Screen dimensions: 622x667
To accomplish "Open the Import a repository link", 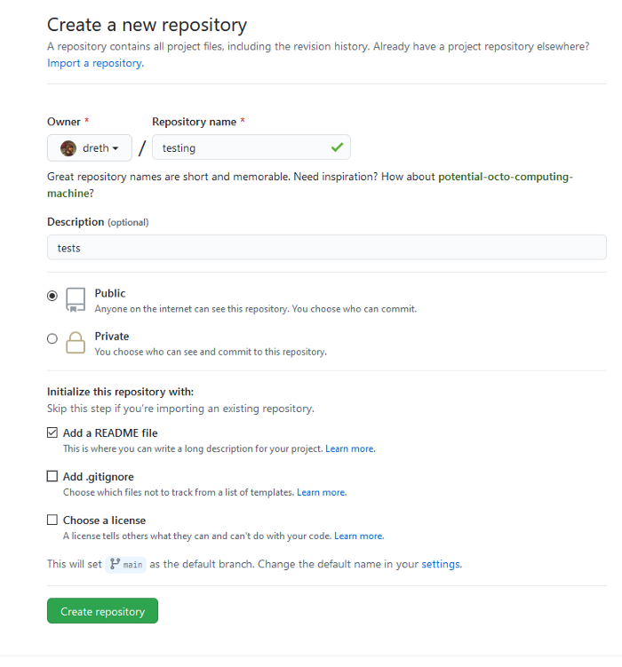I will pyautogui.click(x=95, y=63).
